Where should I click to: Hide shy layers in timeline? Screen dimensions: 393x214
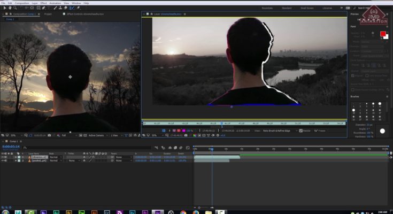click(170, 148)
